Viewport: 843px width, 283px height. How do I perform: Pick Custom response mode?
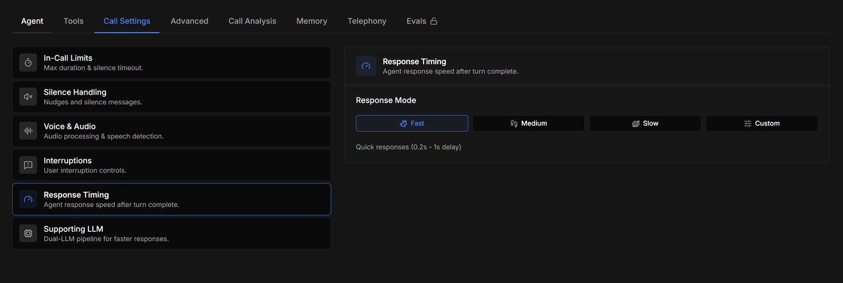click(x=762, y=123)
